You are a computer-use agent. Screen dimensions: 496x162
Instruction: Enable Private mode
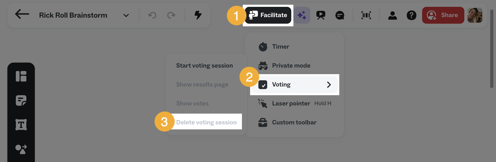coord(291,65)
